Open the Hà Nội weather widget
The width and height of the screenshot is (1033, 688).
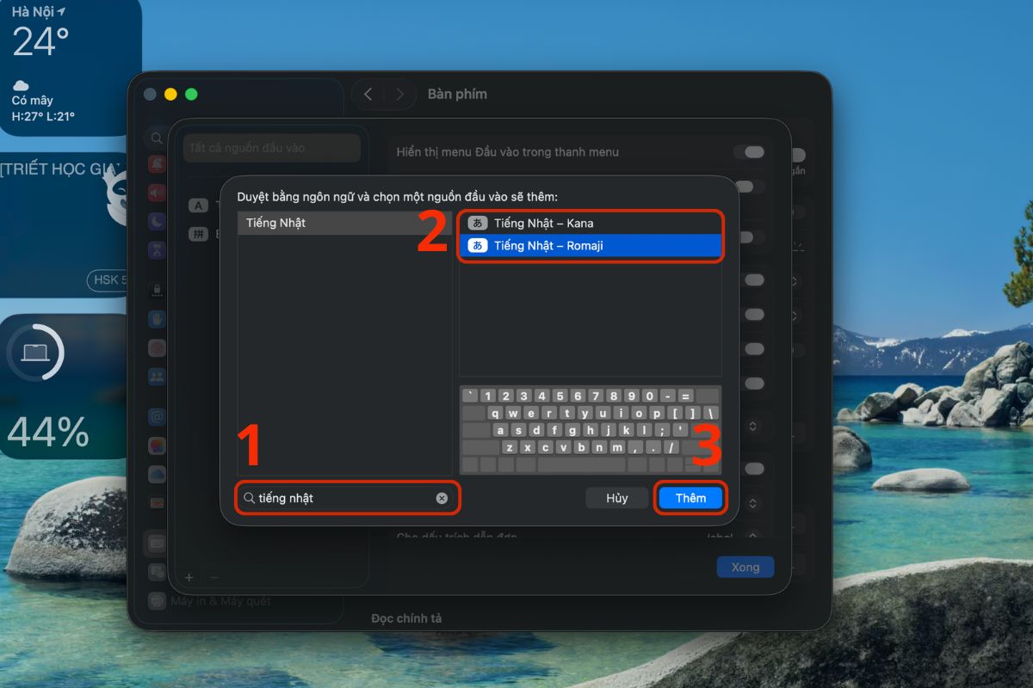pos(71,67)
